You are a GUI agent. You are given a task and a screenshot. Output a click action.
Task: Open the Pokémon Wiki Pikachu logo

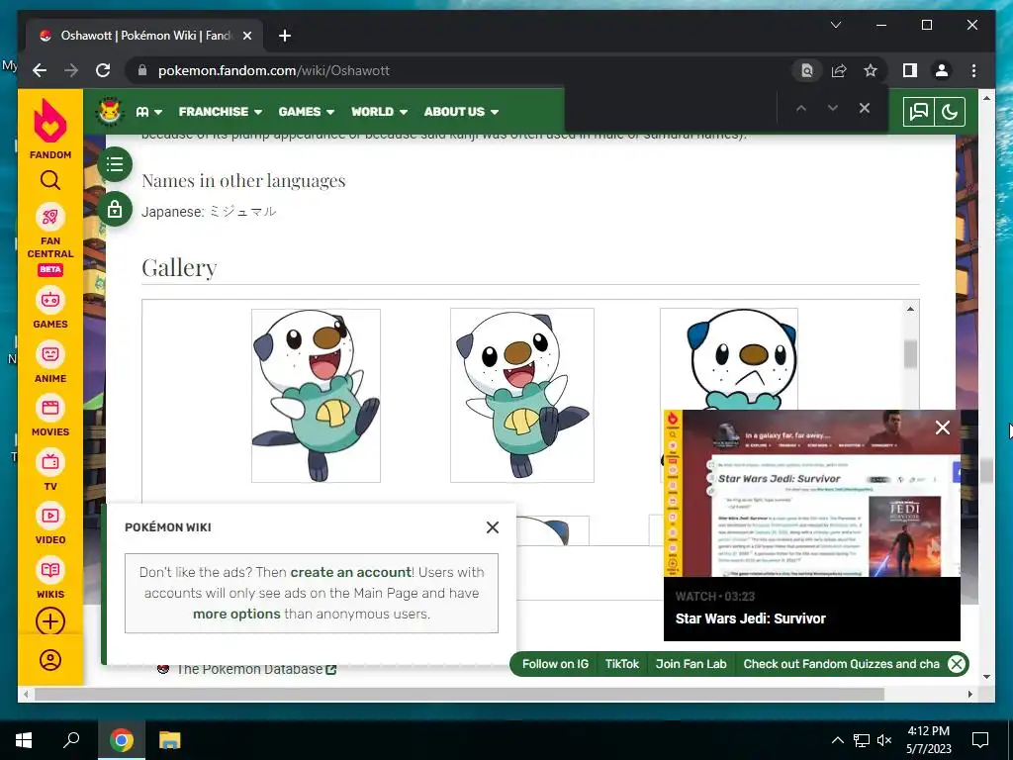coord(111,111)
